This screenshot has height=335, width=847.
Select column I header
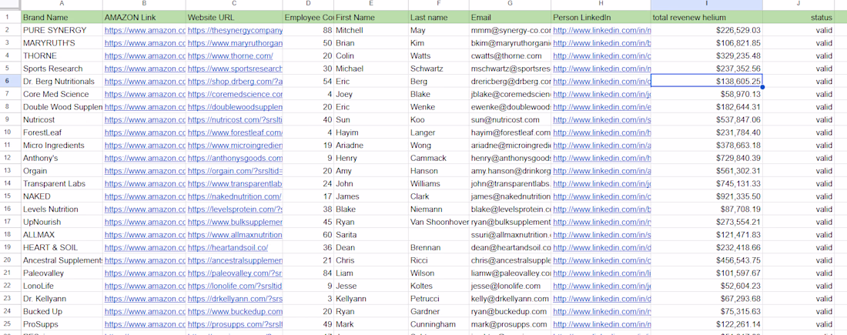(x=707, y=5)
